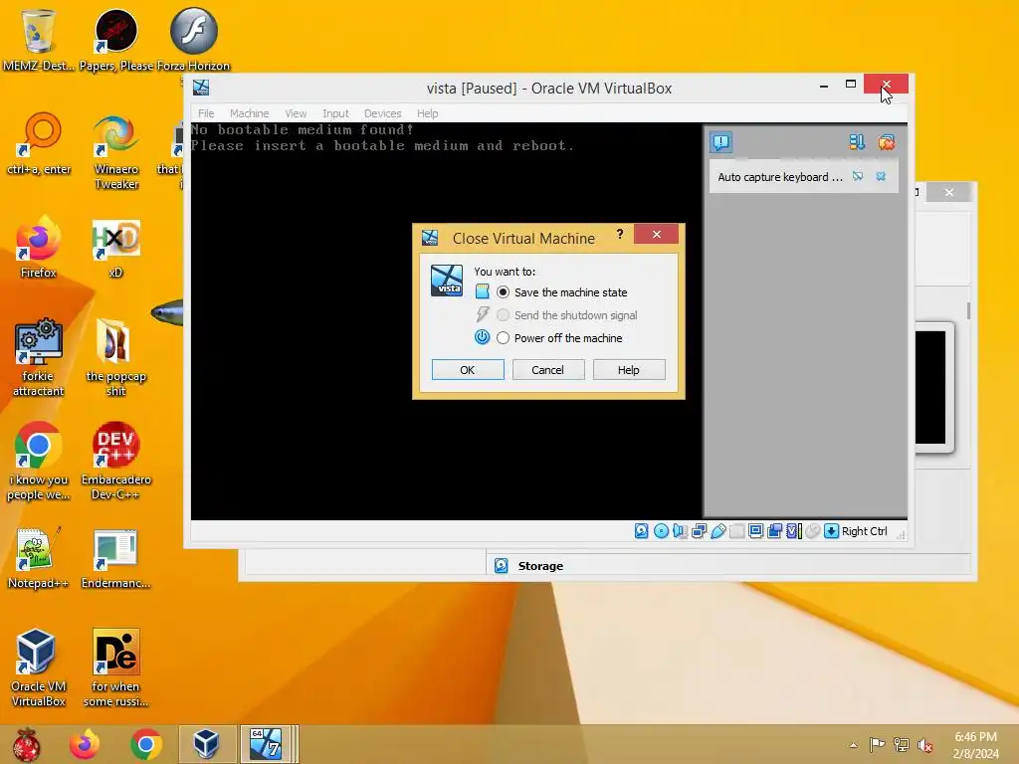The width and height of the screenshot is (1019, 764).
Task: Select the Oracle VM VirtualBox desktop shortcut
Action: coord(39,668)
